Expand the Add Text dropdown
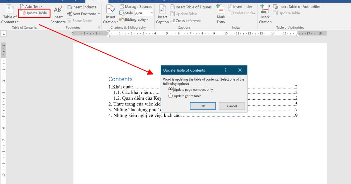 [x=41, y=6]
